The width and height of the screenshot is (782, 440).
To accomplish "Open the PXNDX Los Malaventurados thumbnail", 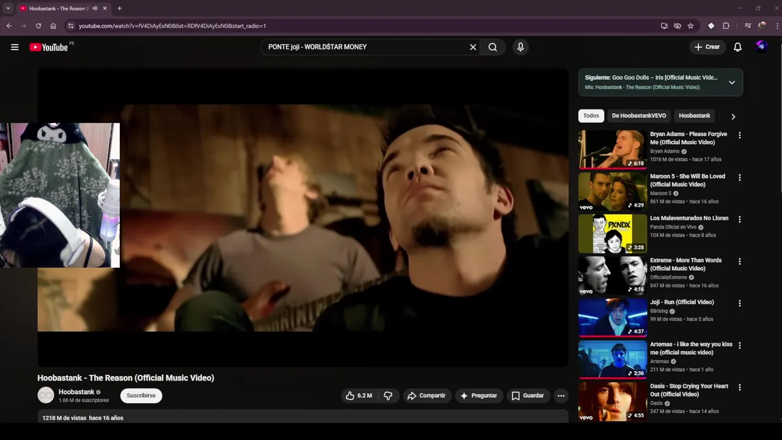I will (612, 233).
